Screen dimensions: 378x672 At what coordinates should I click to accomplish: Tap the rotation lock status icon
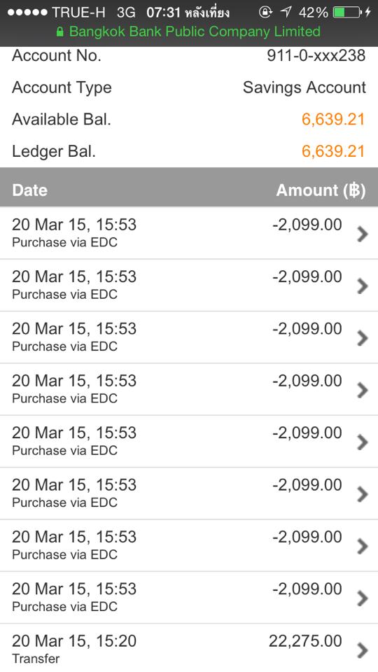[x=266, y=13]
